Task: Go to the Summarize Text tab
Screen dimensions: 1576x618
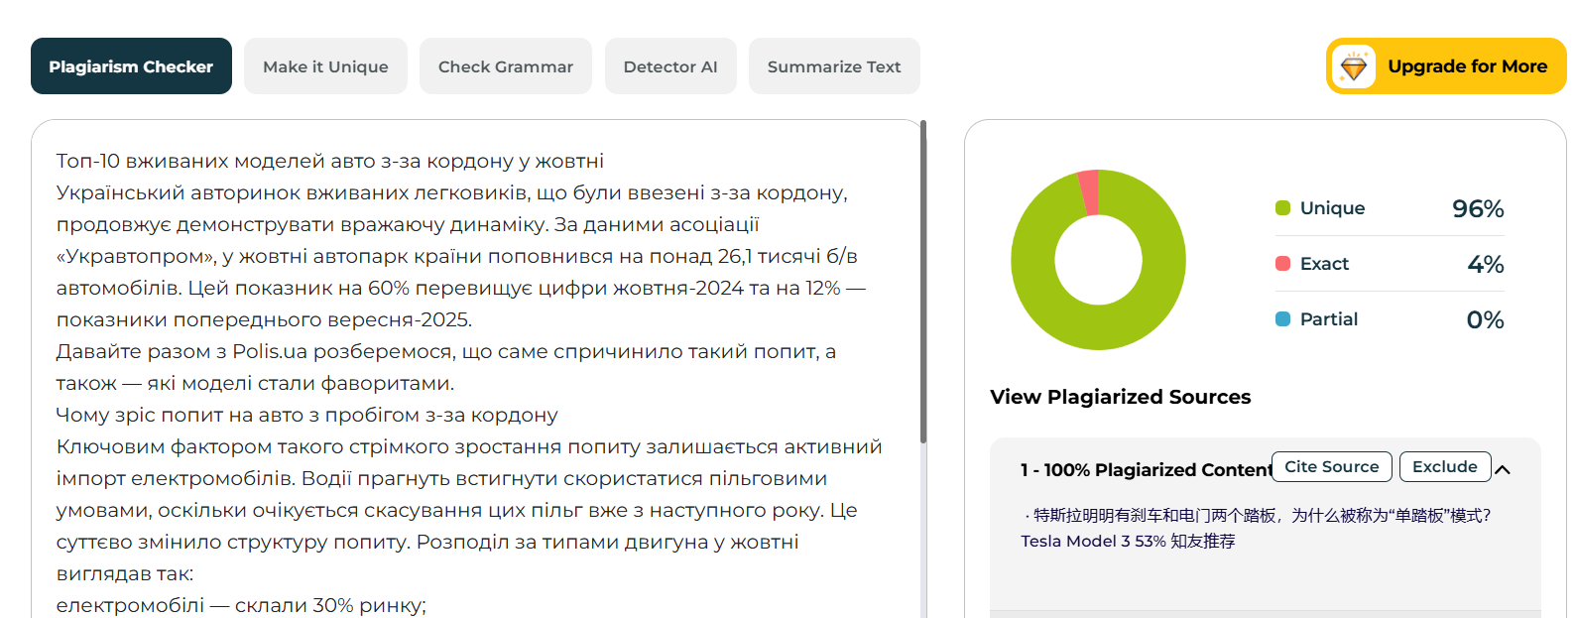Action: coord(834,66)
